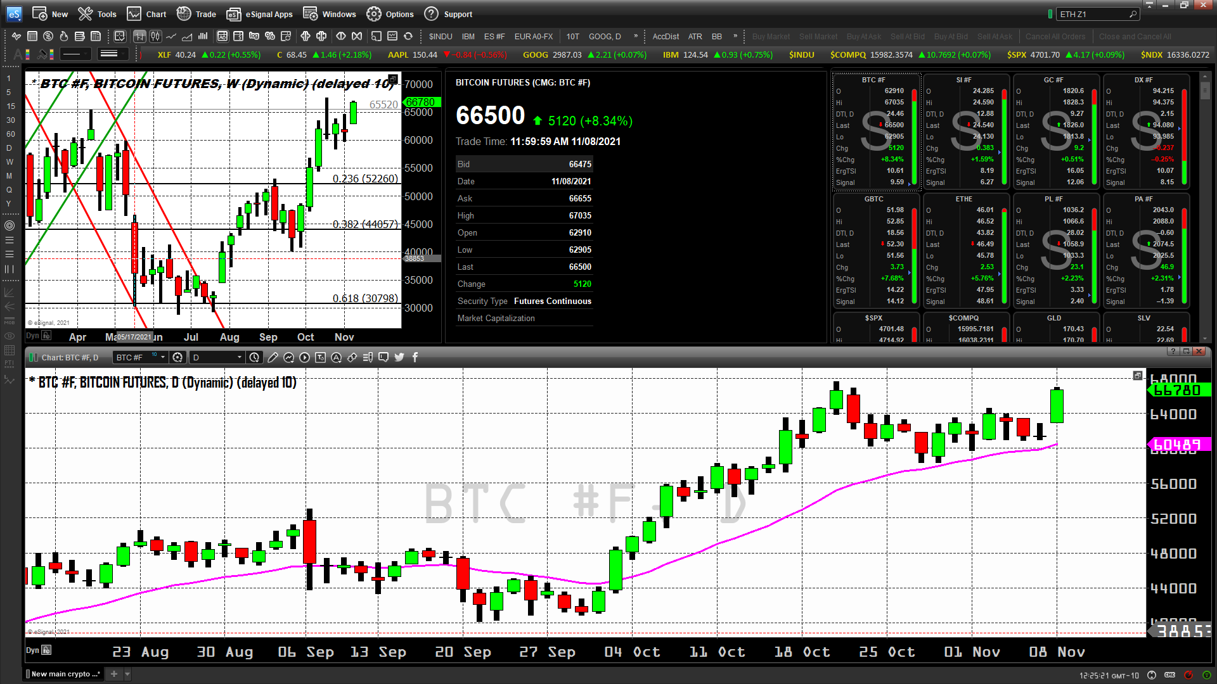The height and width of the screenshot is (684, 1217).
Task: Click the refresh icon in top toolbar
Action: pos(408,36)
